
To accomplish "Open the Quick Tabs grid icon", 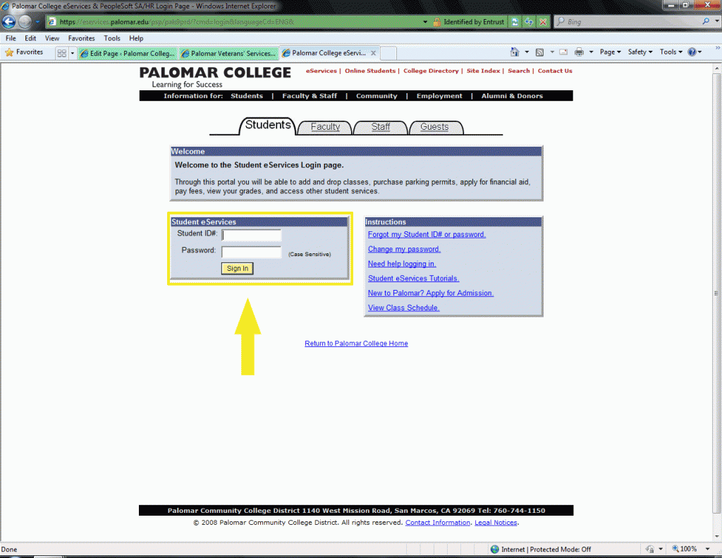I will (61, 53).
